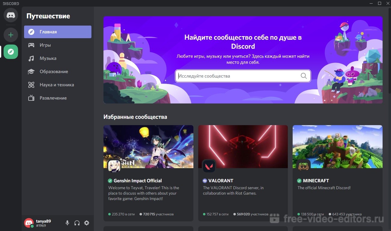Click the search magnifier icon

click(304, 76)
